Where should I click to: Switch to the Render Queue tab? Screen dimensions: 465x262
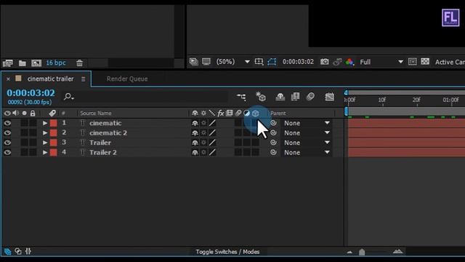click(127, 79)
